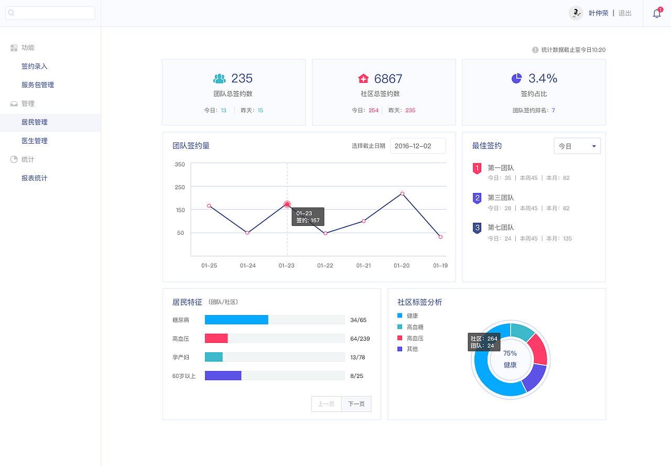This screenshot has width=671, height=466.
Task: Click the highlighted 01-23 chart data point
Action: pos(287,204)
